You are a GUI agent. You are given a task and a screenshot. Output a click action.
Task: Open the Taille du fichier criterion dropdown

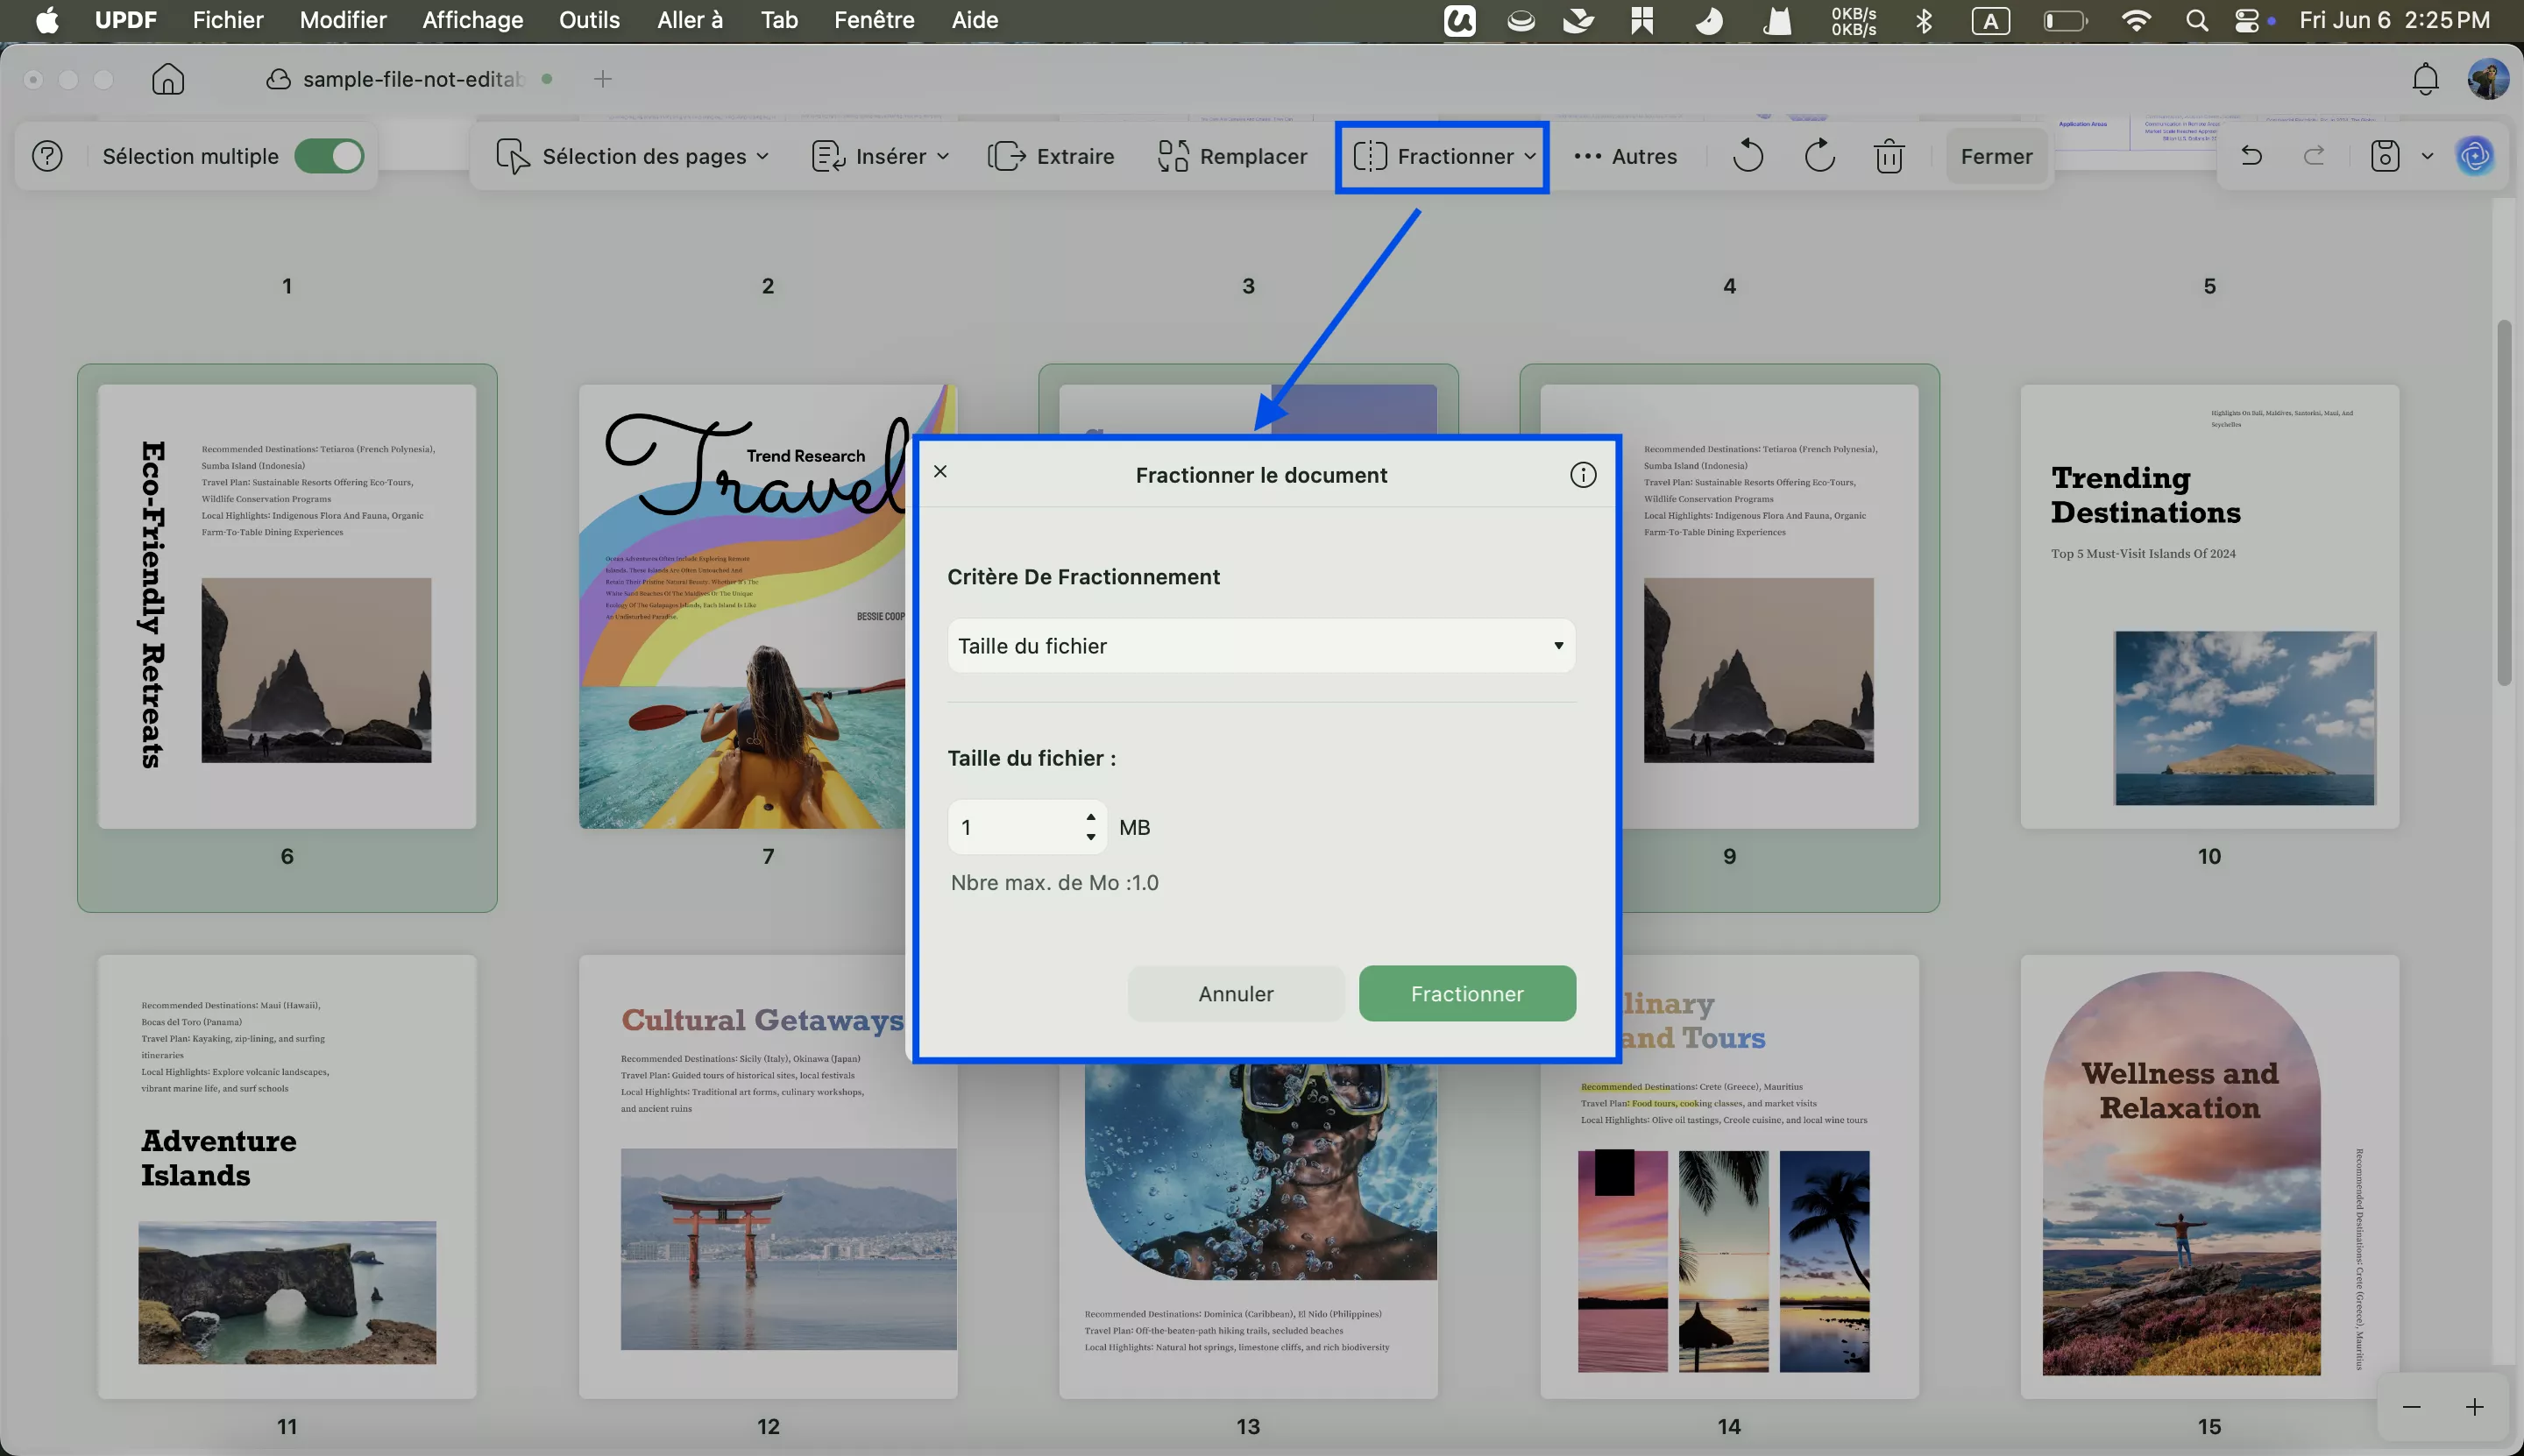[x=1261, y=646]
